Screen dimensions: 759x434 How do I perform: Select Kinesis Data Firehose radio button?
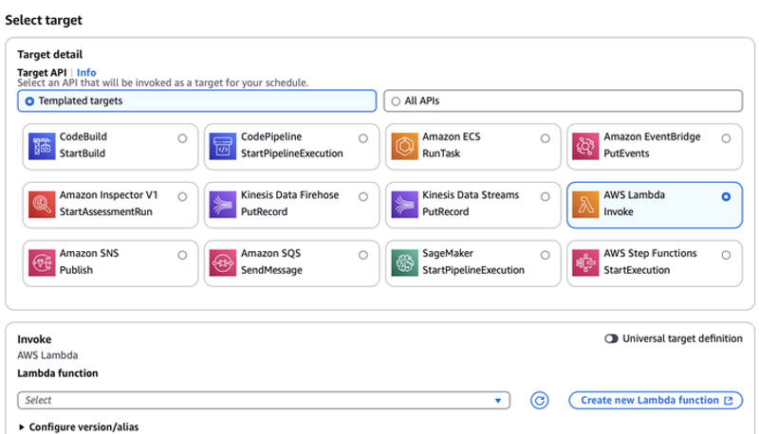click(363, 197)
